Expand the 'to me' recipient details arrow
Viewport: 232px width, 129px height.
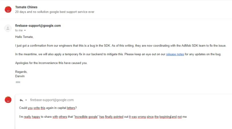[x=25, y=30]
